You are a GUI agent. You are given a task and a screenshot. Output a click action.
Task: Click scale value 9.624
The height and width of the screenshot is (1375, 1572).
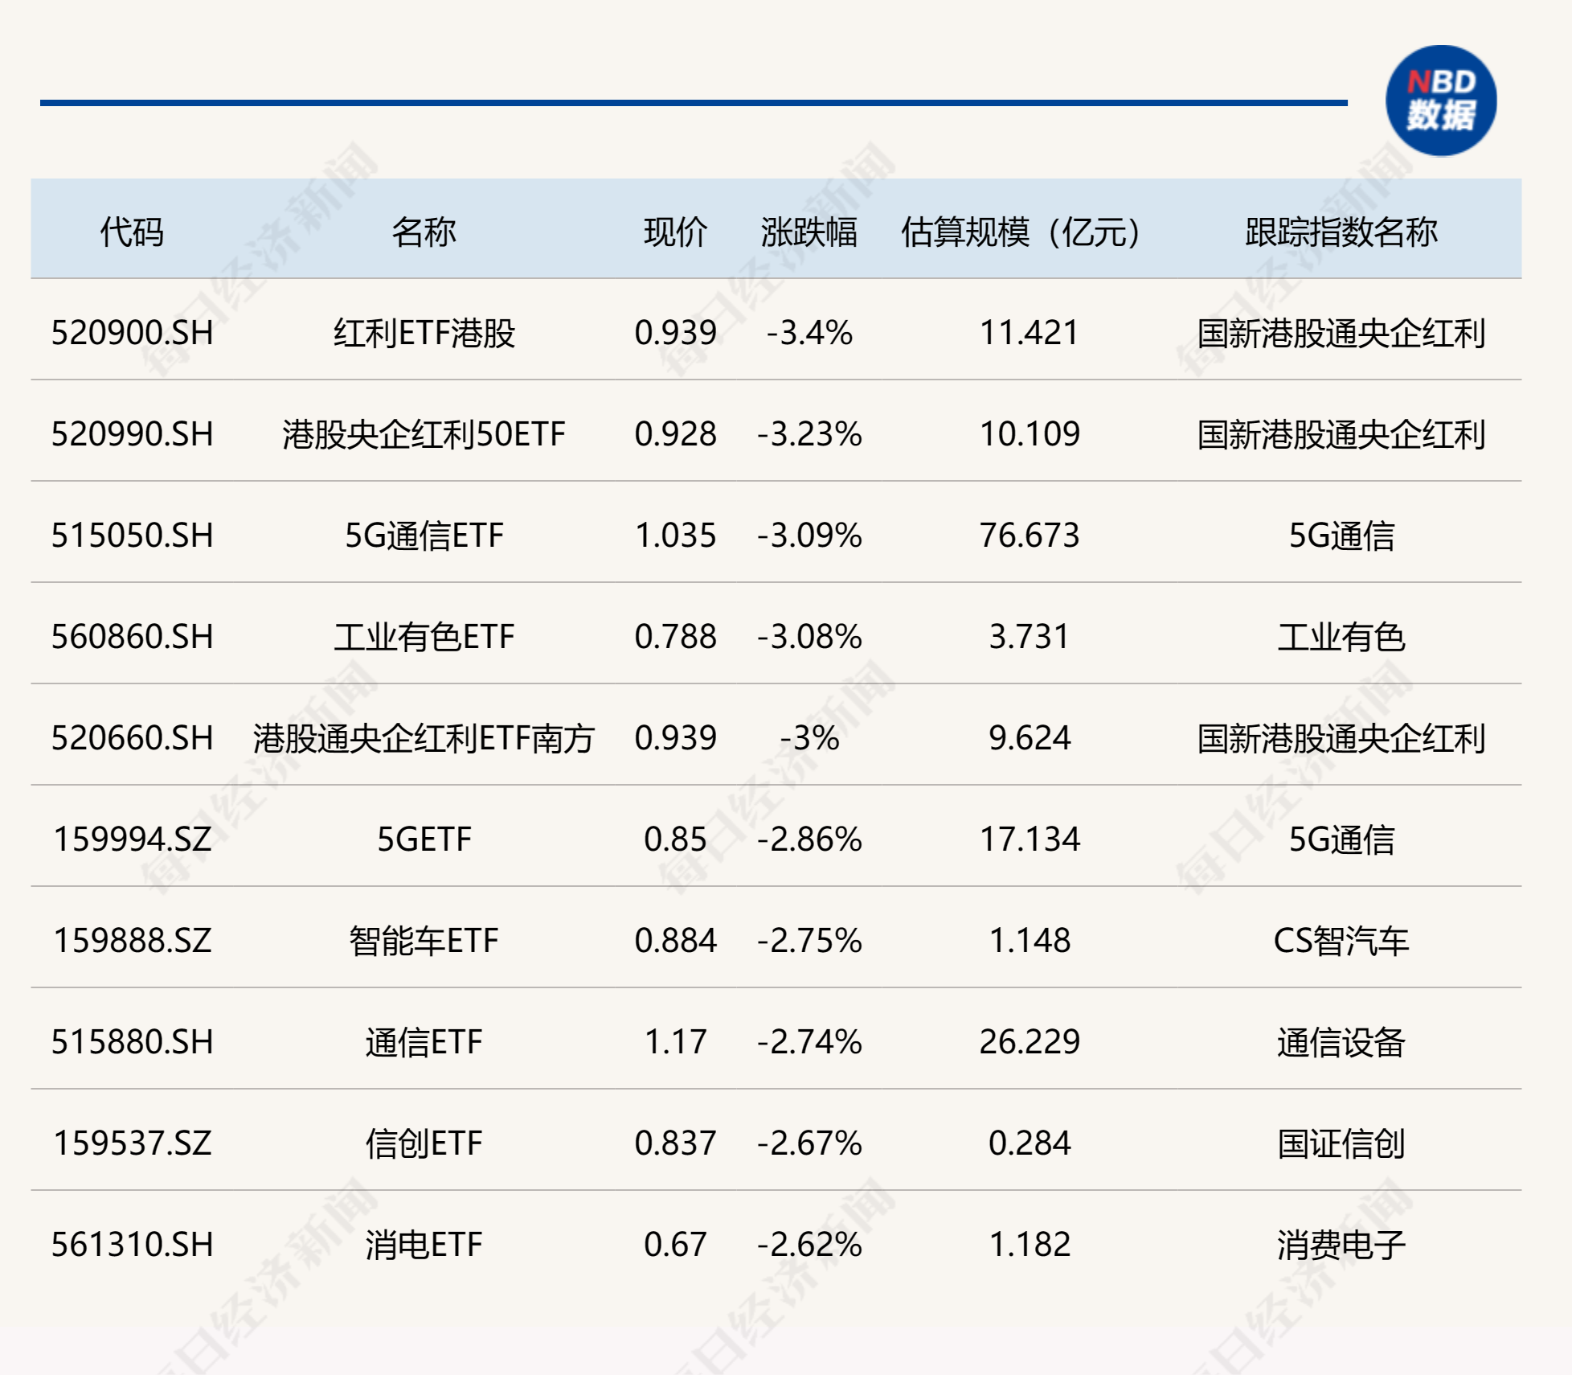pyautogui.click(x=1030, y=738)
